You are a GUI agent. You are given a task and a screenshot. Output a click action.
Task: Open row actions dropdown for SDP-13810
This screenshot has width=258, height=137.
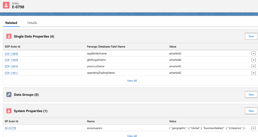click(254, 67)
